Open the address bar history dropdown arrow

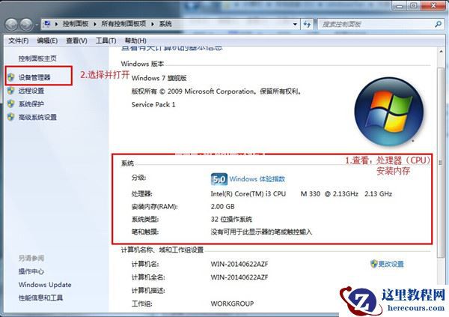point(295,24)
